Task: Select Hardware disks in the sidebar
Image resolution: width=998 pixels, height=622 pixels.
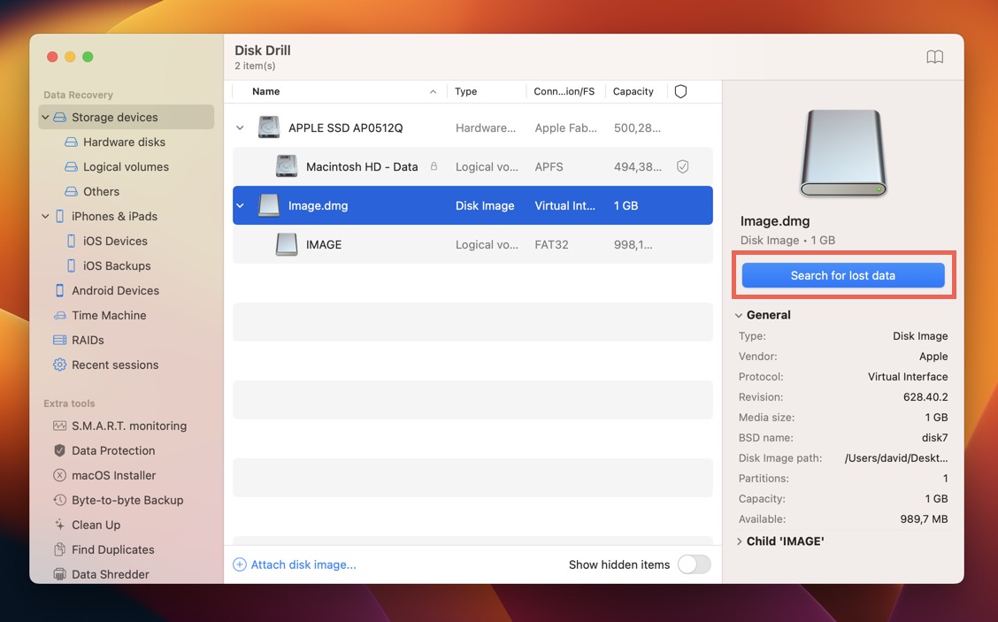Action: [x=124, y=142]
